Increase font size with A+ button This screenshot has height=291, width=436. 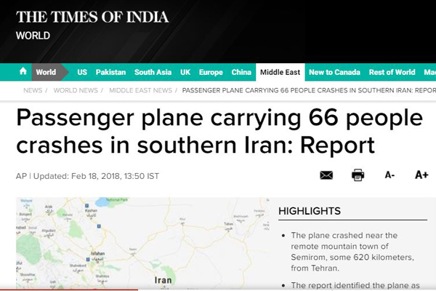421,175
